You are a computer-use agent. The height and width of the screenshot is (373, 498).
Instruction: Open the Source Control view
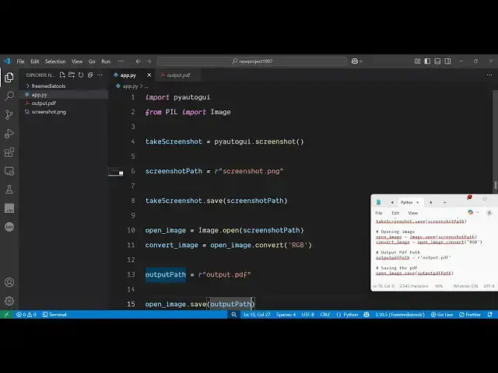pos(9,114)
